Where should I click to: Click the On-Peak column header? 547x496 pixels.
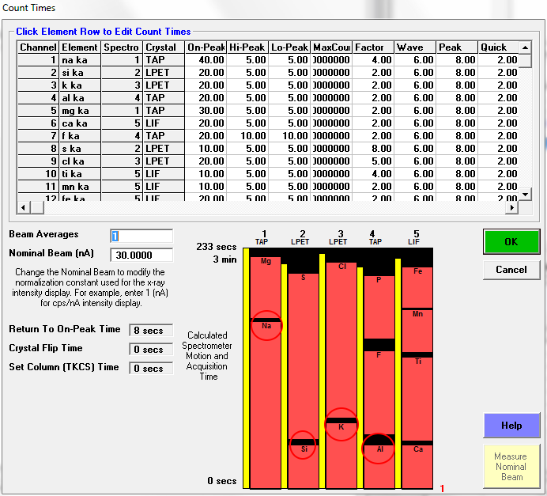click(206, 47)
